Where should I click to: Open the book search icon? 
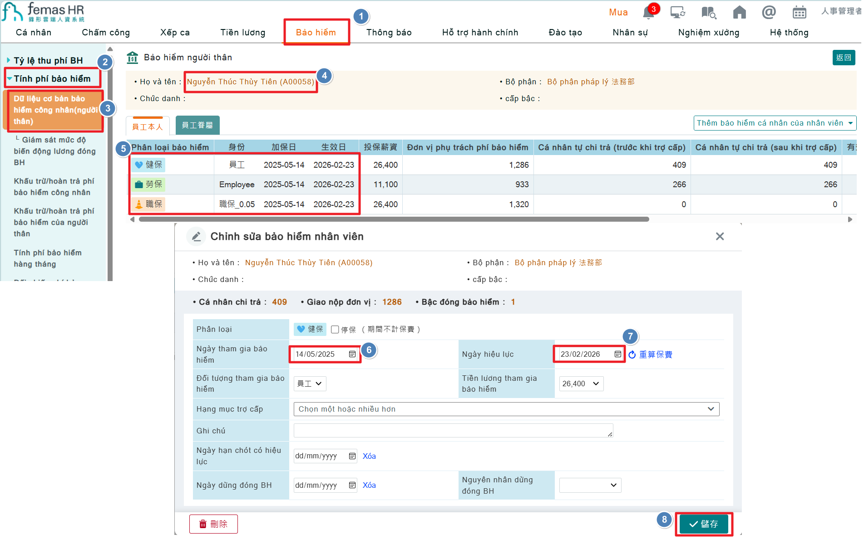click(708, 12)
